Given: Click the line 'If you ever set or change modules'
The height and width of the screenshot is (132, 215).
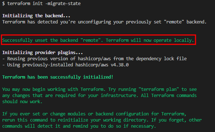Looking at the screenshot, I should point(94,114).
